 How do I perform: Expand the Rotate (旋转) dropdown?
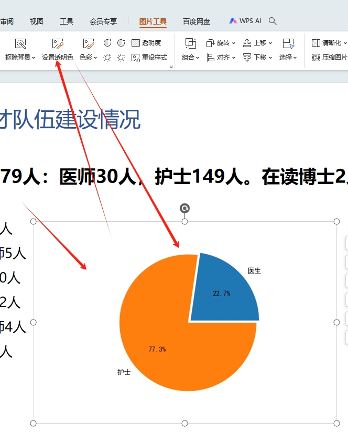[233, 43]
